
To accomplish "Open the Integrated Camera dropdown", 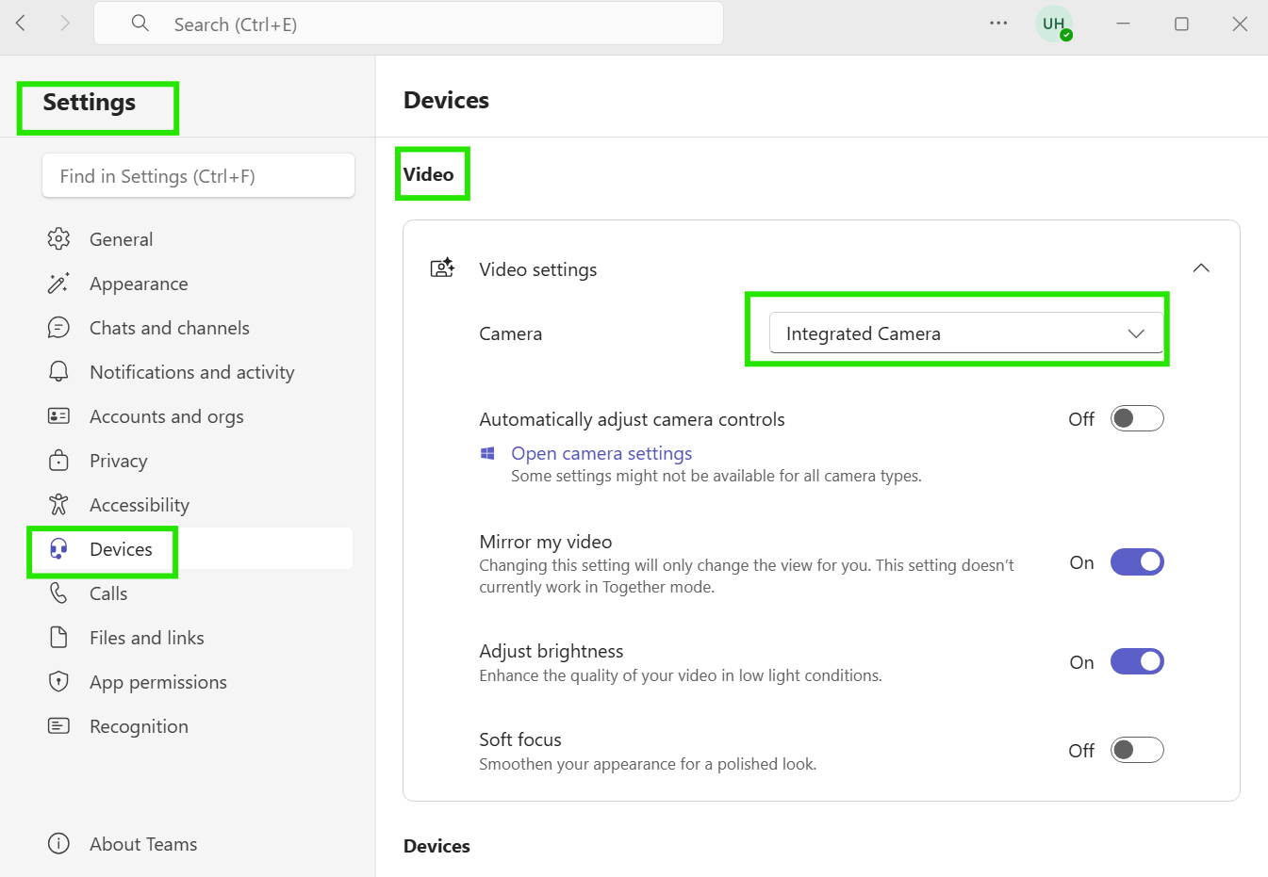I will tap(966, 333).
